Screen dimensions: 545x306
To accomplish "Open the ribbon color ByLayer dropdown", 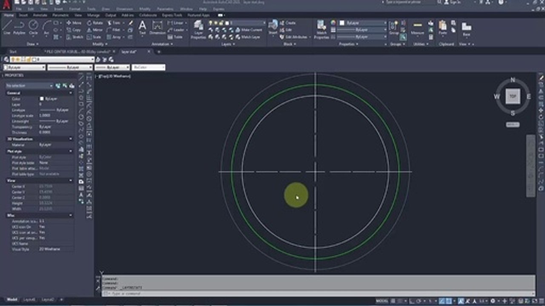I will (362, 23).
